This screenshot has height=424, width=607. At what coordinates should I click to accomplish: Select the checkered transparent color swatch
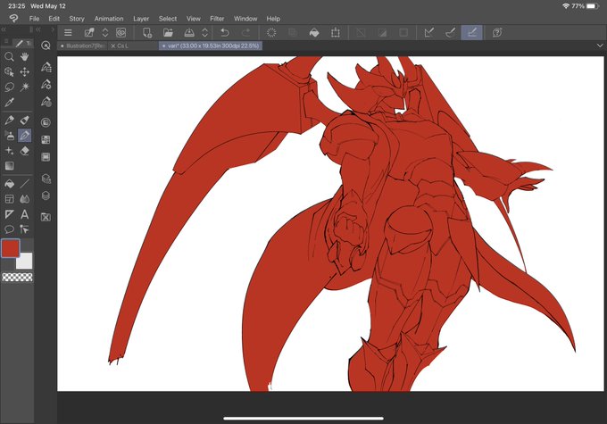[17, 277]
